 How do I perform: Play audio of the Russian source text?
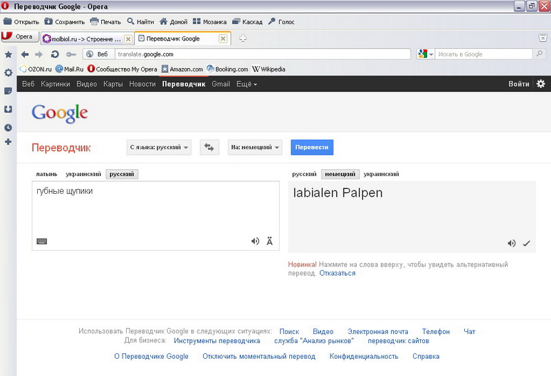tap(256, 241)
